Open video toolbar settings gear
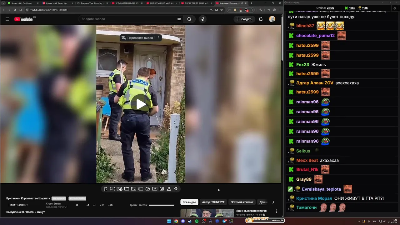Image resolution: width=400 pixels, height=225 pixels. [176, 189]
